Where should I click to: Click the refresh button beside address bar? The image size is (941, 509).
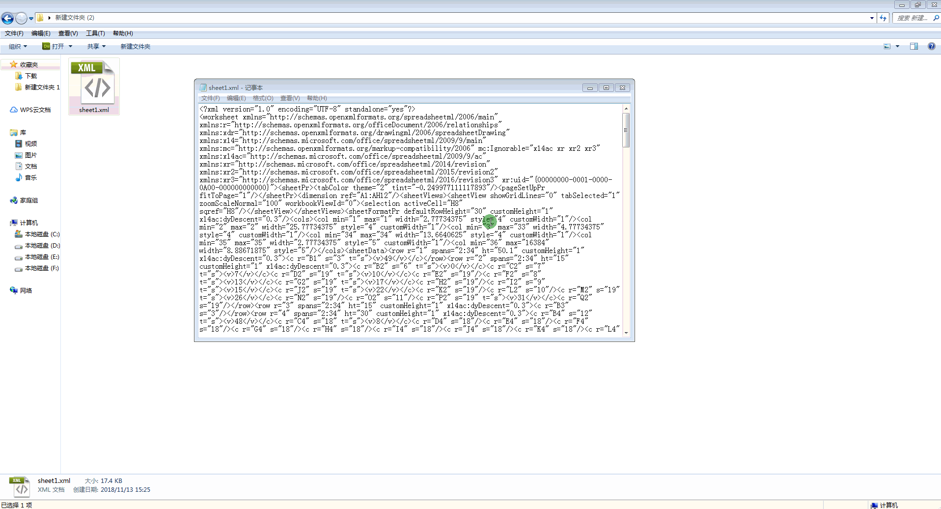tap(883, 18)
